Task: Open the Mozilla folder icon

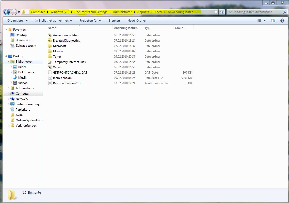Action: (x=50, y=51)
